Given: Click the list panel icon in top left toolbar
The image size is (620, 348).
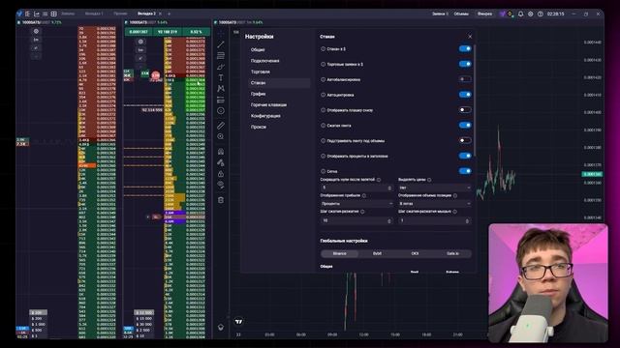Looking at the screenshot, I should coord(46,14).
